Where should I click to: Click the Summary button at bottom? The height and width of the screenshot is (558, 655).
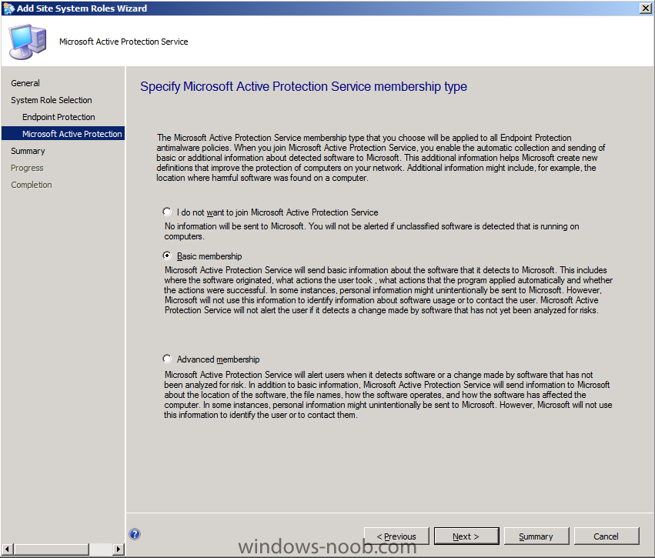[x=536, y=536]
